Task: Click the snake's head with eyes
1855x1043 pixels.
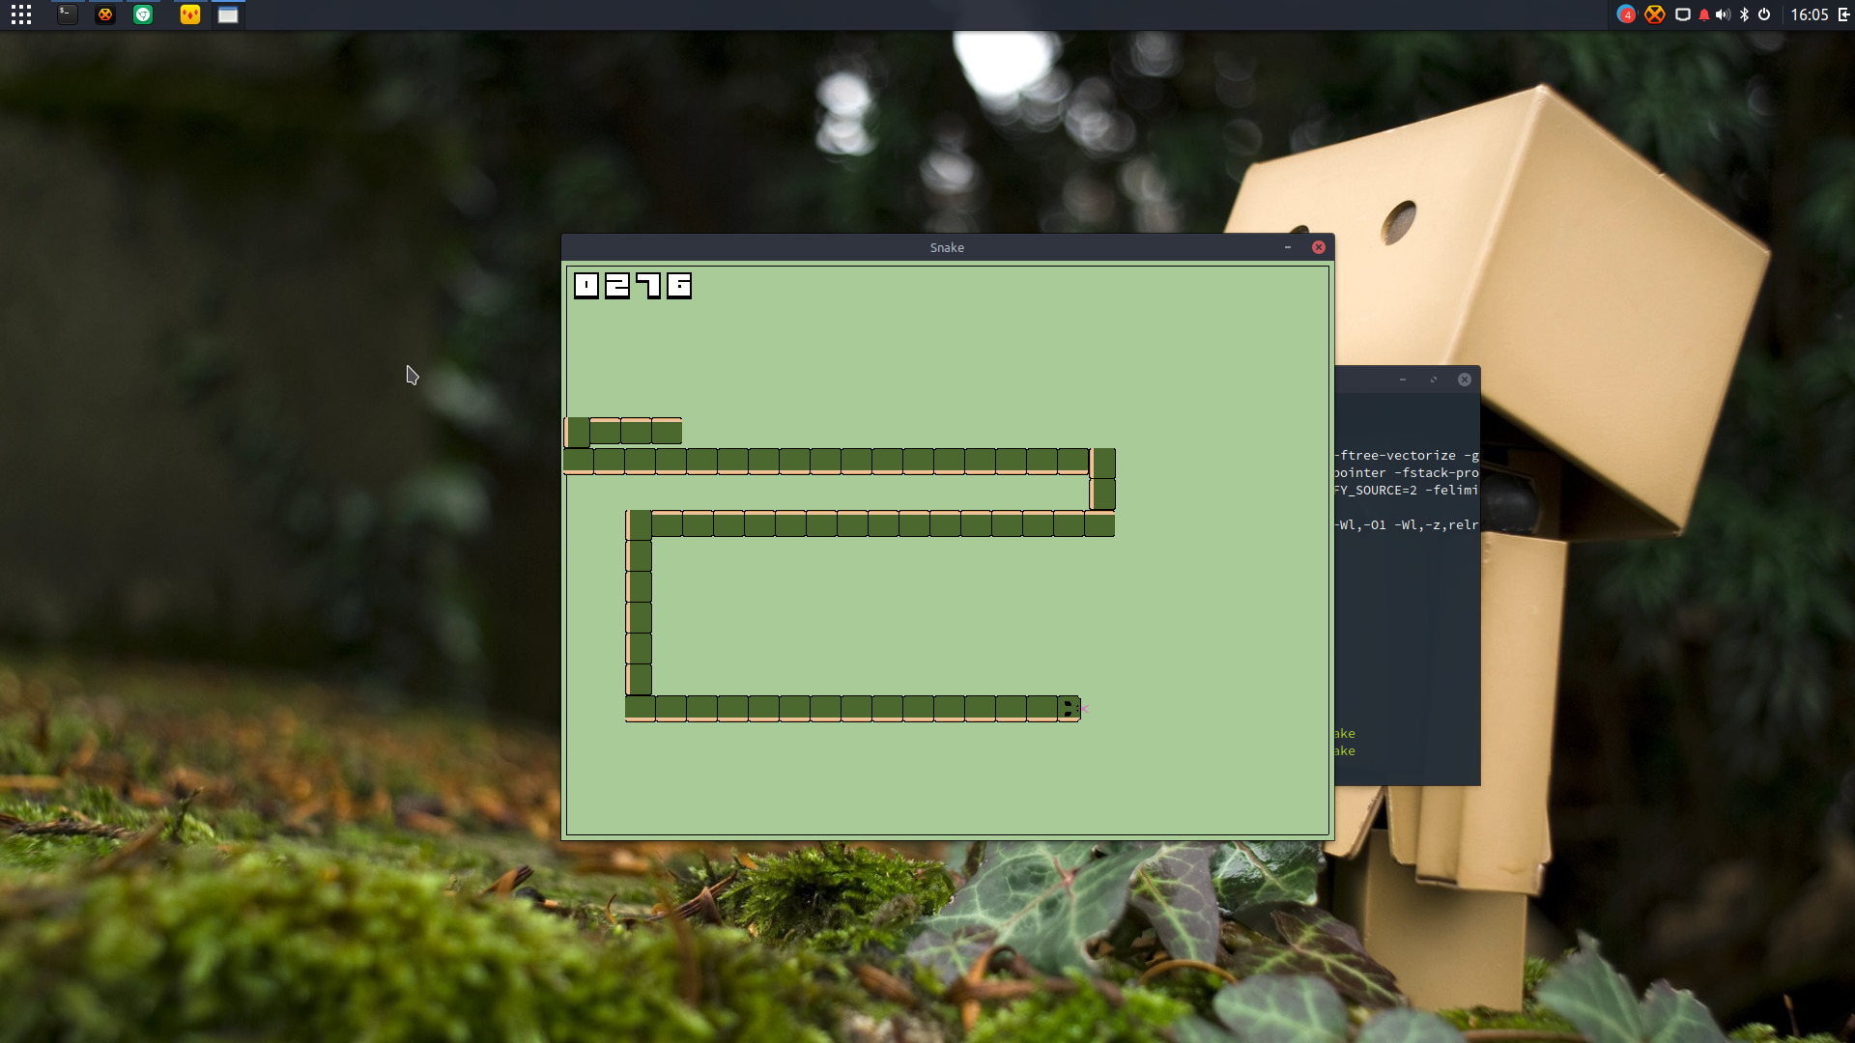Action: pos(1070,709)
